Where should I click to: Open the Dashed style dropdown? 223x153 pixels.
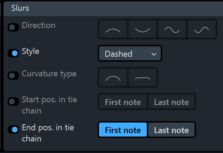[130, 53]
